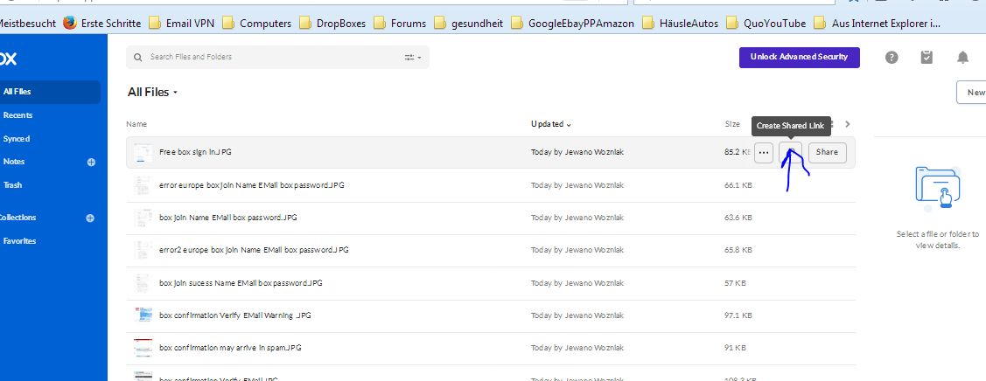Open more options for Free box sign in.JPG
The width and height of the screenshot is (986, 381).
pyautogui.click(x=764, y=153)
